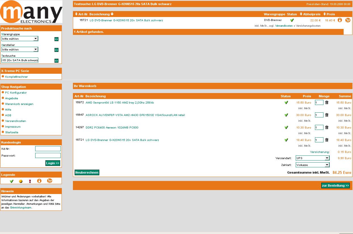Screen dimensions: 353x234
Task: Click green checkmark in search result row
Action: (x=292, y=20)
